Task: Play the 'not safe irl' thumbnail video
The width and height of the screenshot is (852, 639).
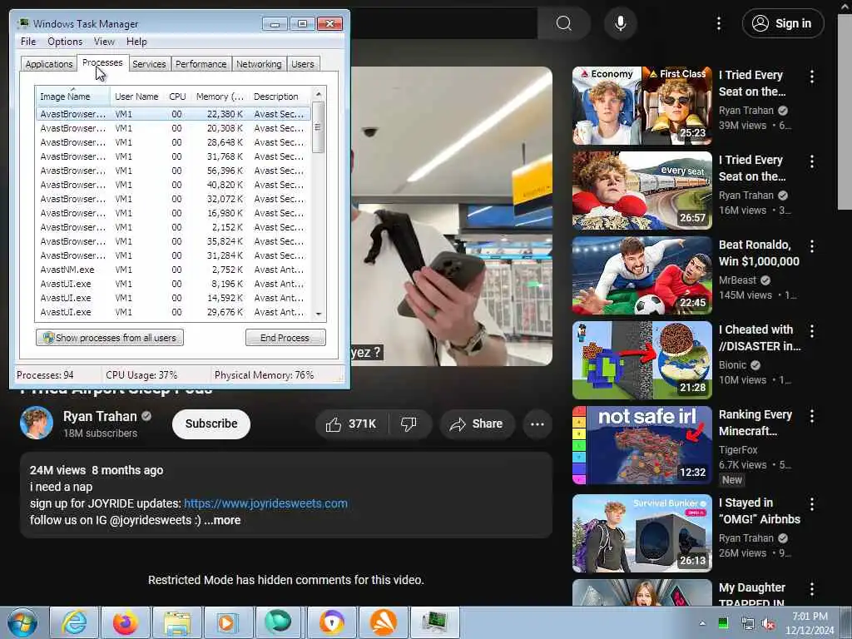Action: (642, 445)
